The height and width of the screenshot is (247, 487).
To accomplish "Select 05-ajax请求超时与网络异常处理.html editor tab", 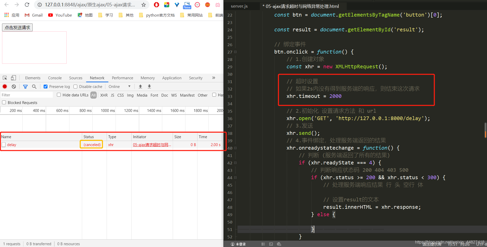I will (302, 6).
